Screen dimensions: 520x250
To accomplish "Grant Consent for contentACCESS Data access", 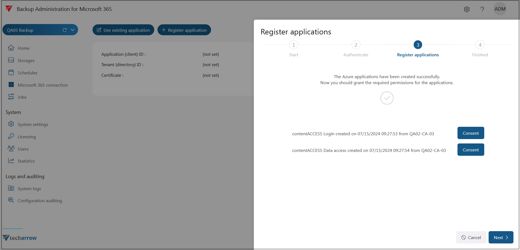I will pos(471,150).
